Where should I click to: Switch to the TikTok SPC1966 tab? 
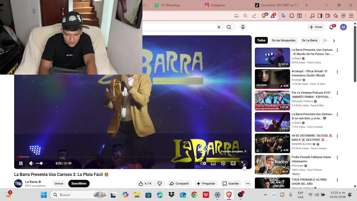tap(277, 5)
